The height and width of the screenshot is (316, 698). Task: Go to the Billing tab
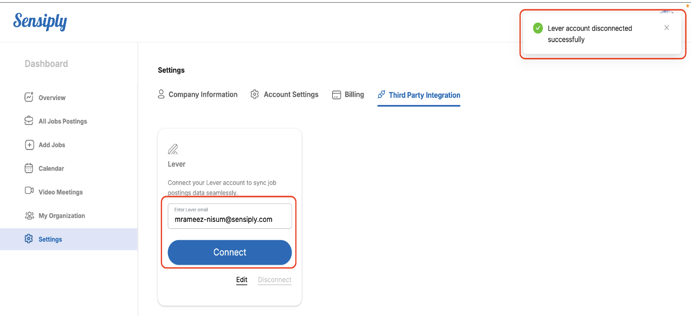pyautogui.click(x=348, y=95)
